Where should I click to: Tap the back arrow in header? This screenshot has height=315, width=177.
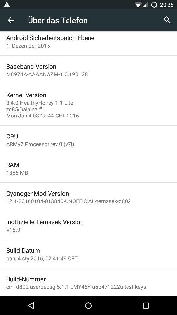point(11,20)
